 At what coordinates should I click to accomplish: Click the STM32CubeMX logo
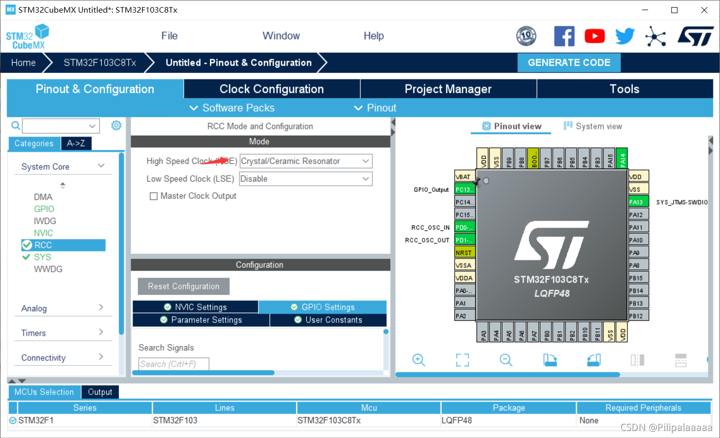[28, 37]
